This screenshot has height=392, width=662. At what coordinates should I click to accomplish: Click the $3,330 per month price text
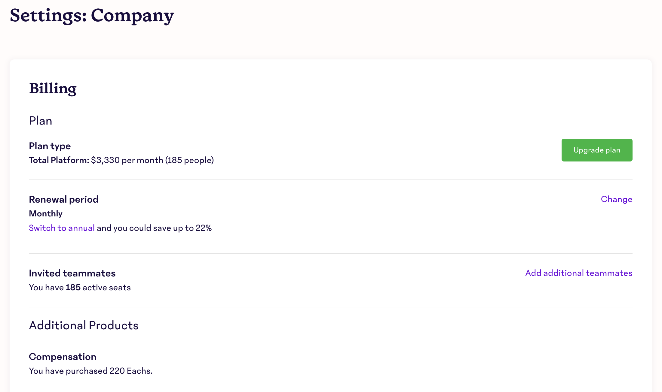click(x=127, y=160)
